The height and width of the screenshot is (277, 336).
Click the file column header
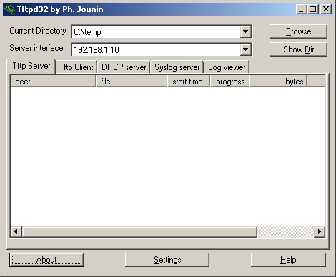click(132, 81)
